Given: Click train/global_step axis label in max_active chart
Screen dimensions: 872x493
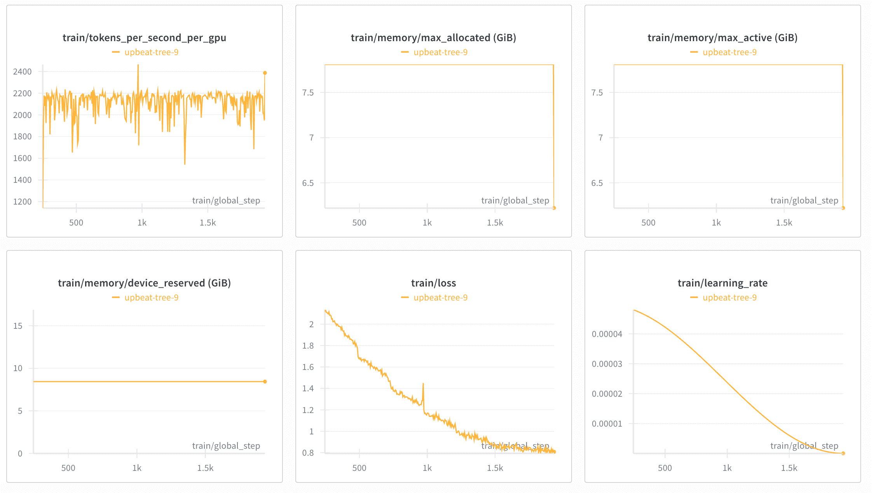Looking at the screenshot, I should click(x=804, y=201).
